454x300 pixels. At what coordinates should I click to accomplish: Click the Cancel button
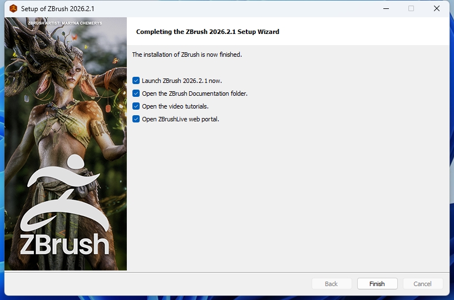click(x=423, y=284)
